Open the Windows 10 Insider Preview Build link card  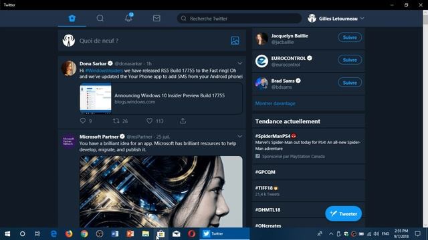click(161, 99)
